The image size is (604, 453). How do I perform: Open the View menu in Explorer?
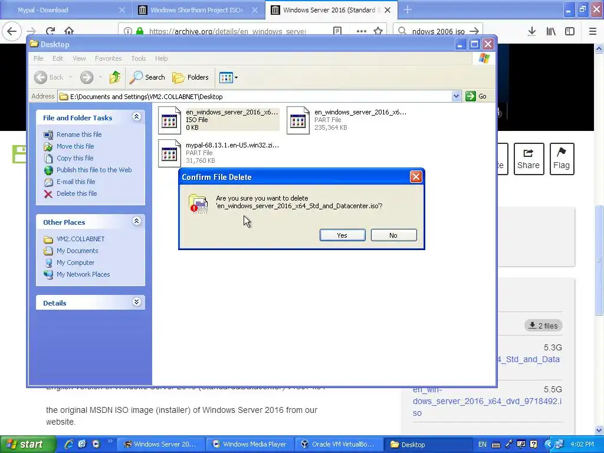79,58
